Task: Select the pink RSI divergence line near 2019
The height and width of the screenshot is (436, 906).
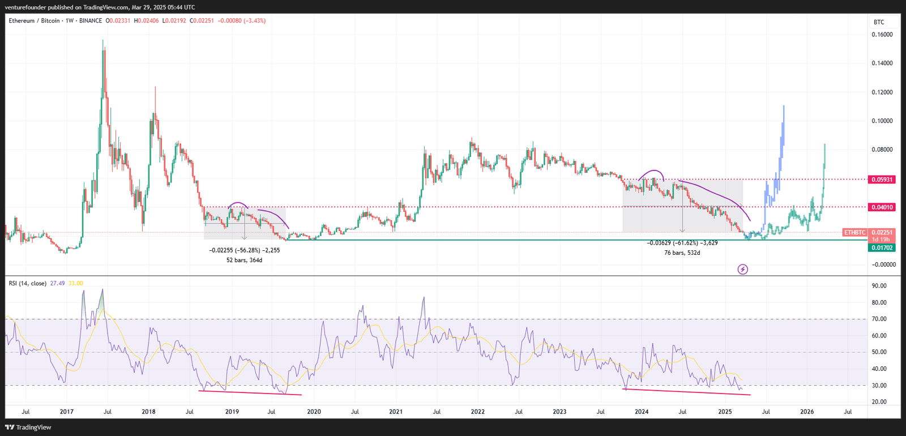Action: coord(250,392)
